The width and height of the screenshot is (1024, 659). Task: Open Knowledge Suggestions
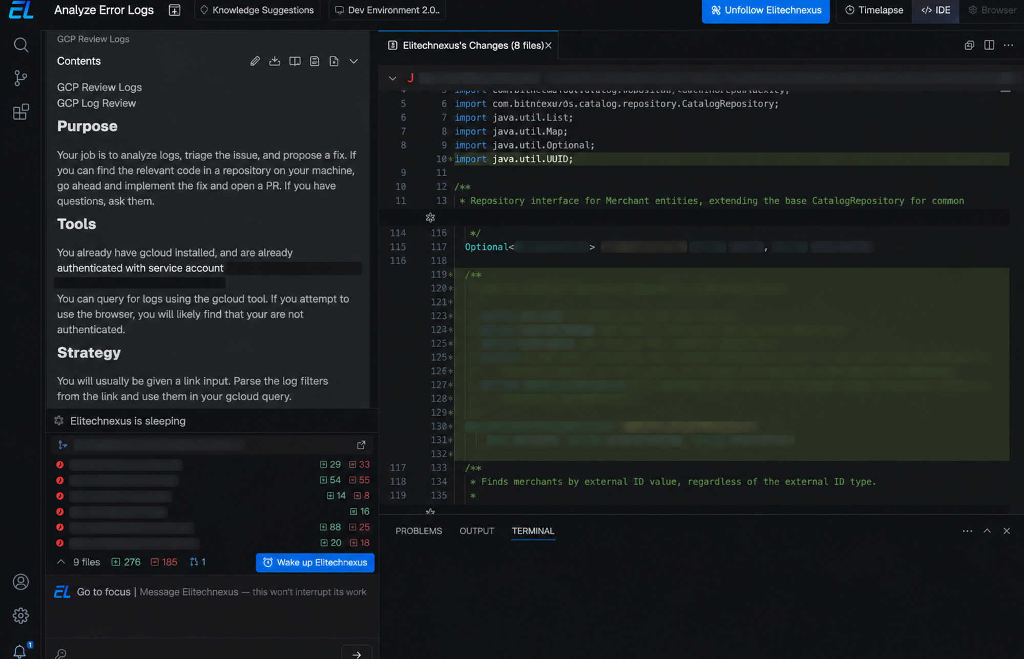tap(257, 10)
